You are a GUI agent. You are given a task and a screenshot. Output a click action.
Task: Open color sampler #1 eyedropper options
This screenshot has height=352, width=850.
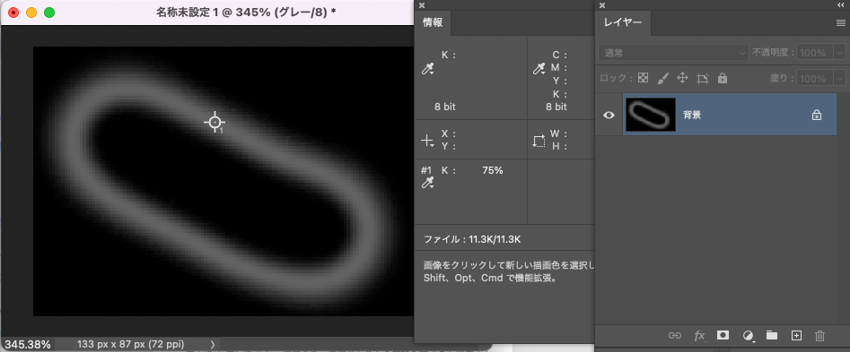pos(428,184)
